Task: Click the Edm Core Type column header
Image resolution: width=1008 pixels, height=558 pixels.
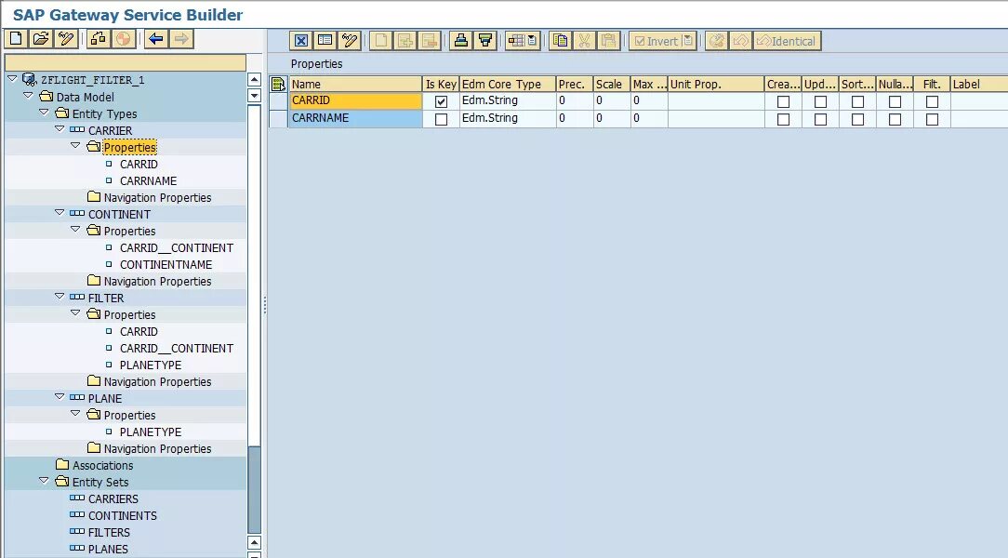Action: click(x=508, y=85)
